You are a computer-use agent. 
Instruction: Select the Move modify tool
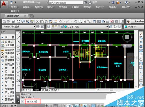click(x=141, y=55)
